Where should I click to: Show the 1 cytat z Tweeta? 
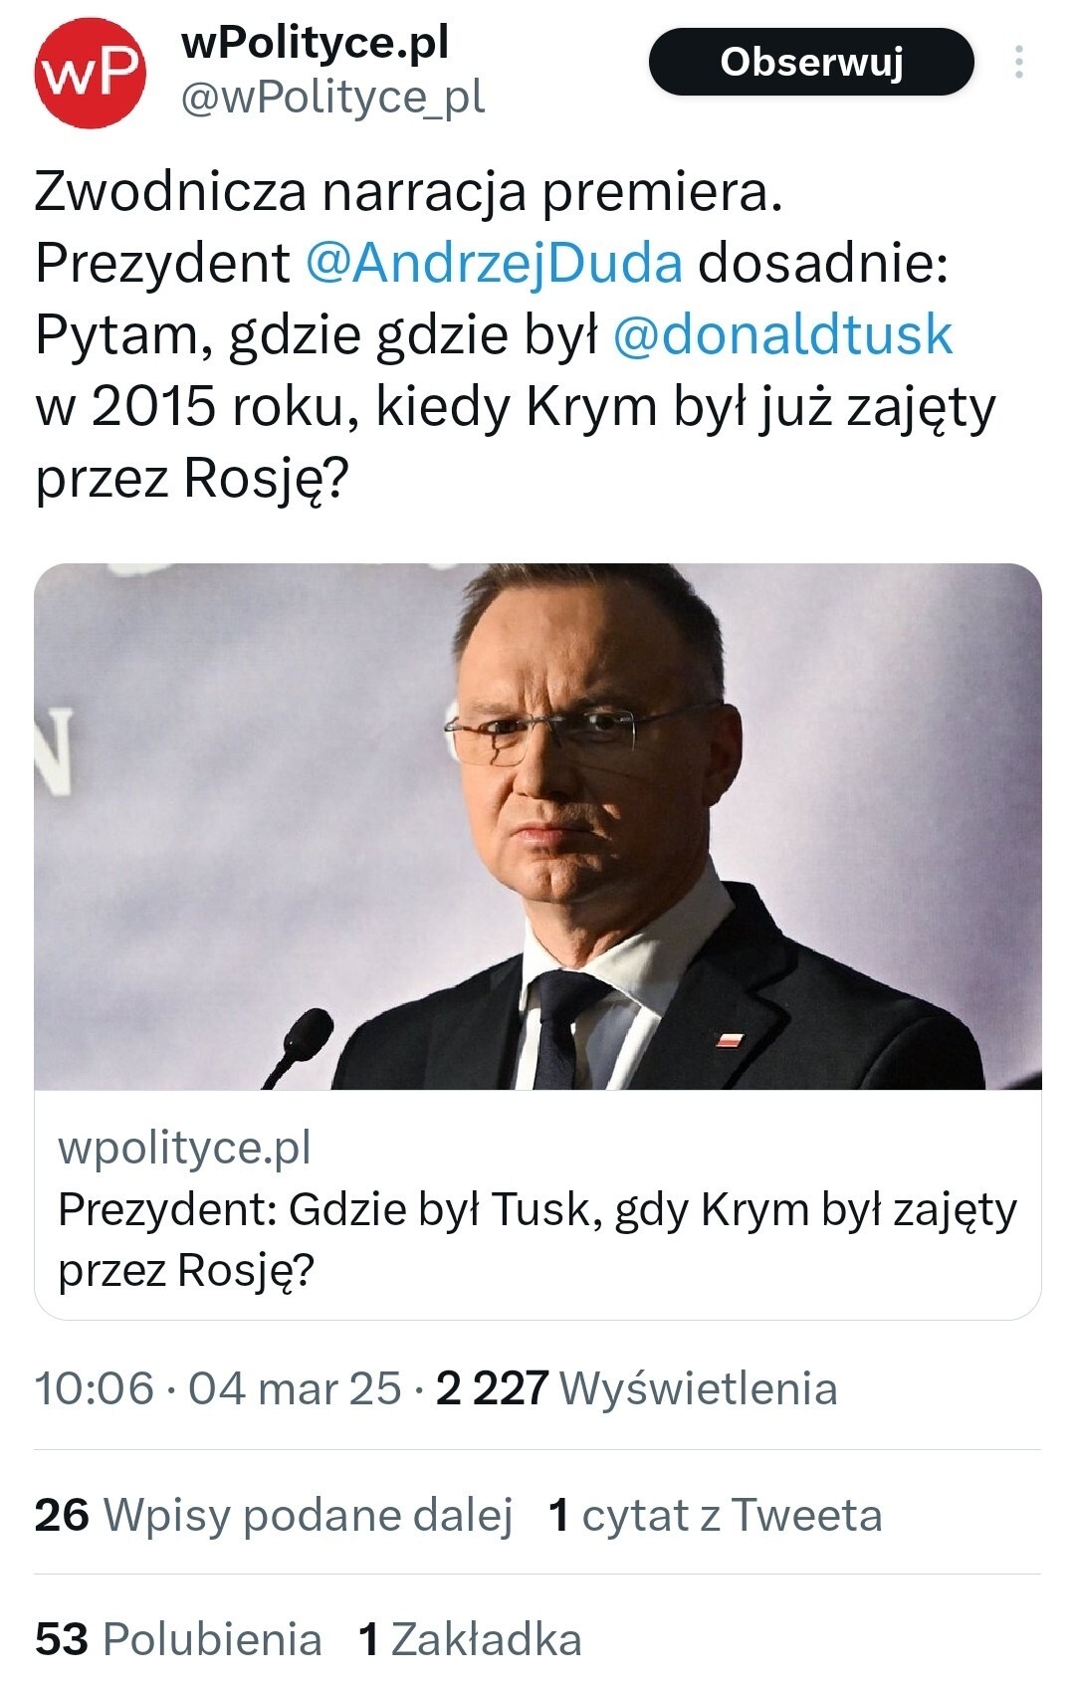coord(716,1515)
